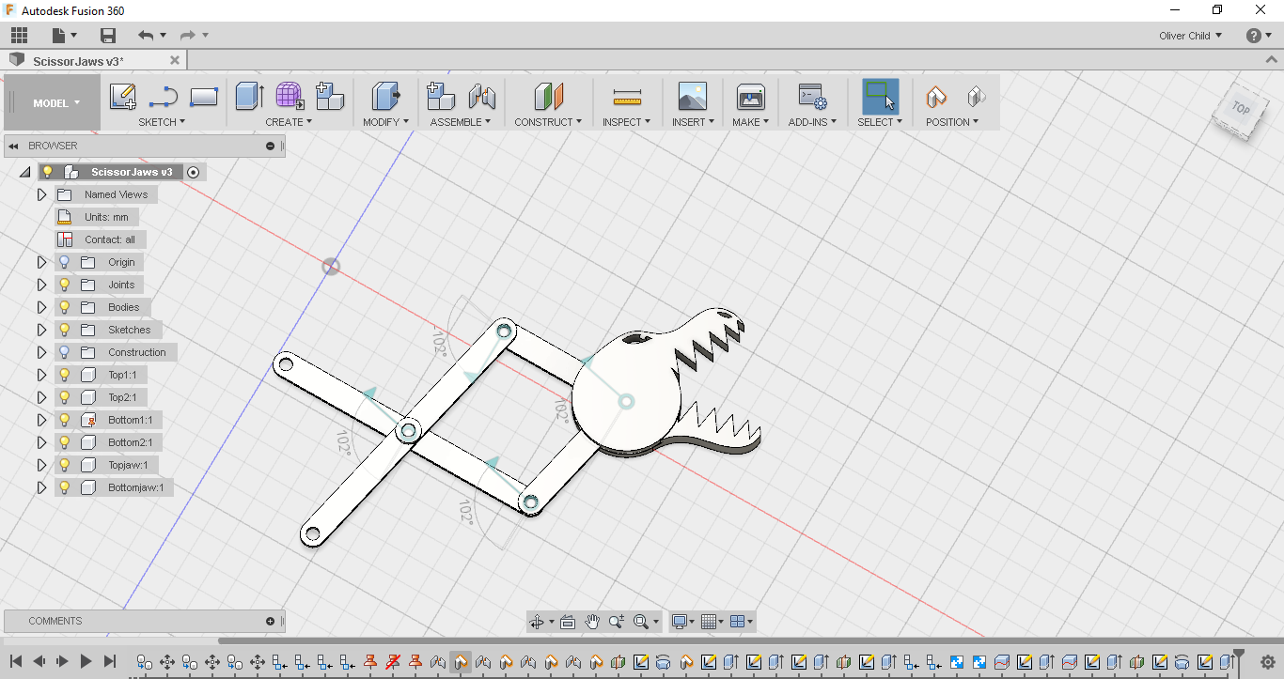Click the Scripts and Add-Ins icon

[812, 97]
